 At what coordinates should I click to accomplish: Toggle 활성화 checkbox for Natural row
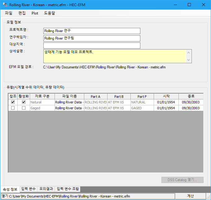click(x=24, y=102)
